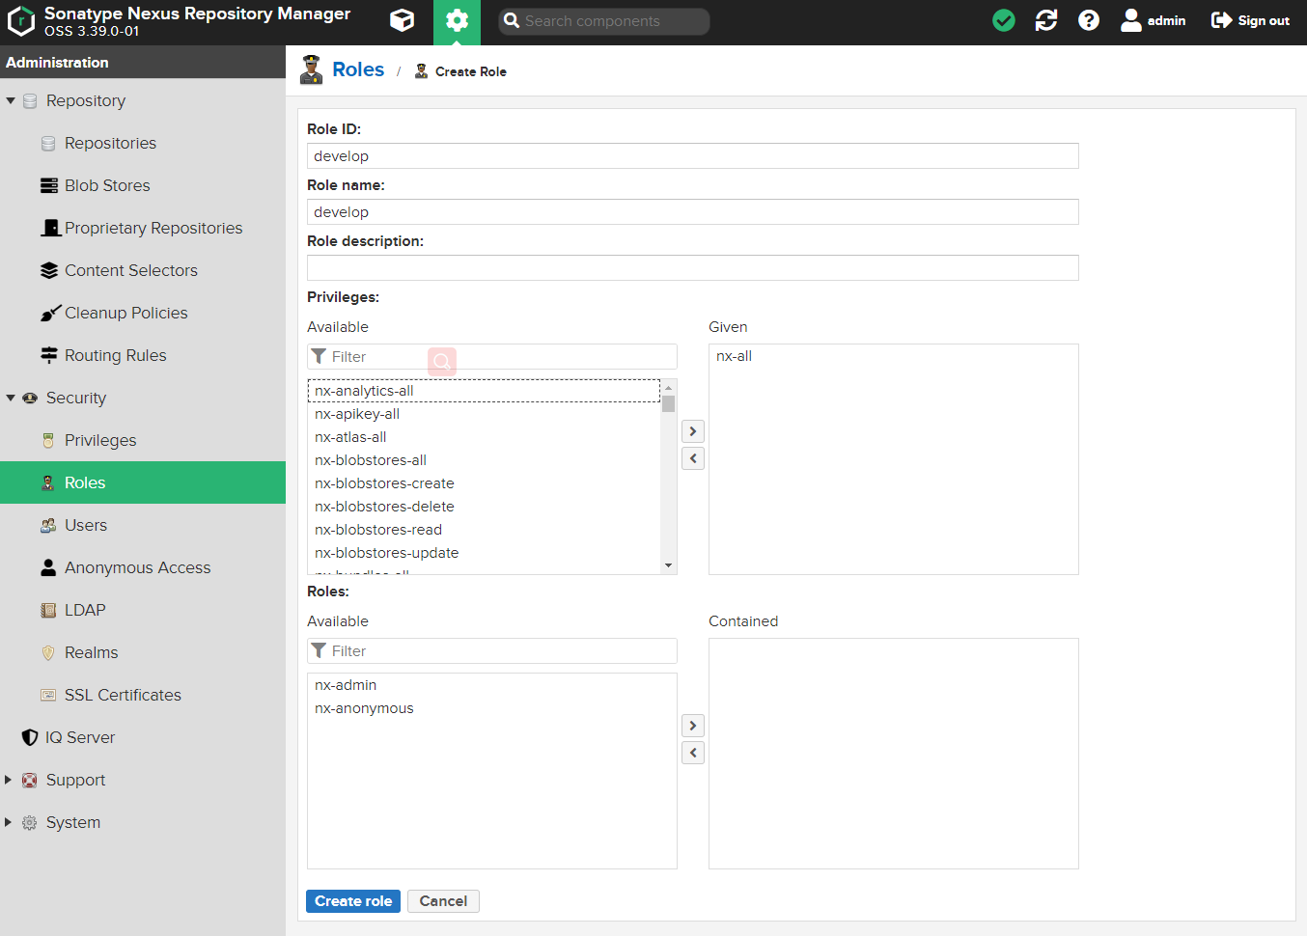Click the Cancel button
The image size is (1307, 936).
443,901
